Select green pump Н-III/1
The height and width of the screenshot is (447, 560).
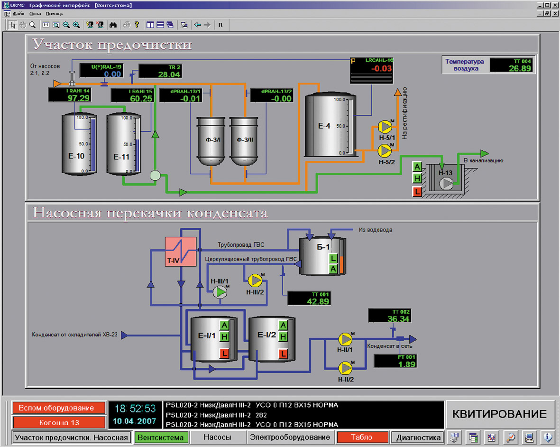tap(220, 292)
